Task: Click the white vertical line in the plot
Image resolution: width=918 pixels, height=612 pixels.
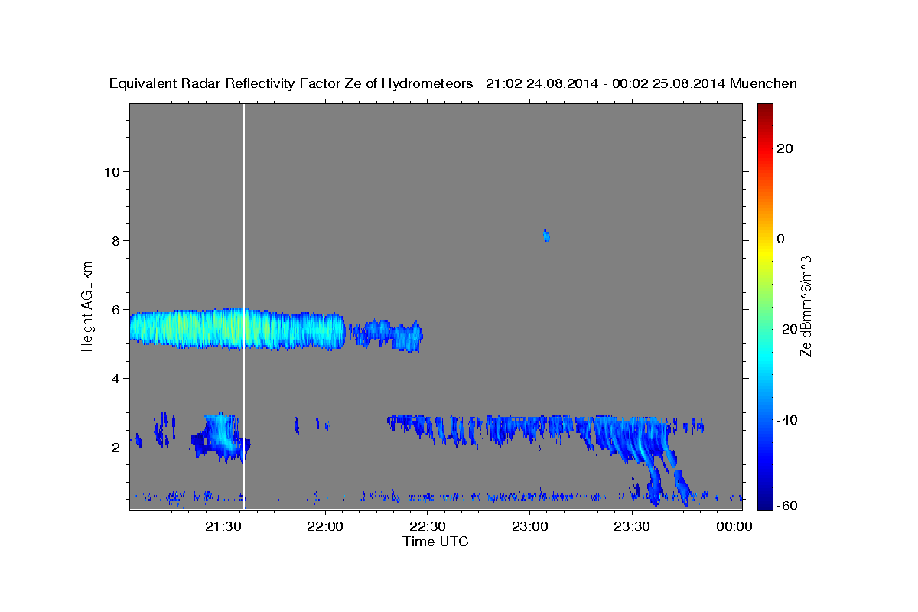Action: coord(244,306)
